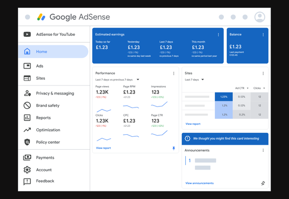Open the user account avatar

pos(260,17)
